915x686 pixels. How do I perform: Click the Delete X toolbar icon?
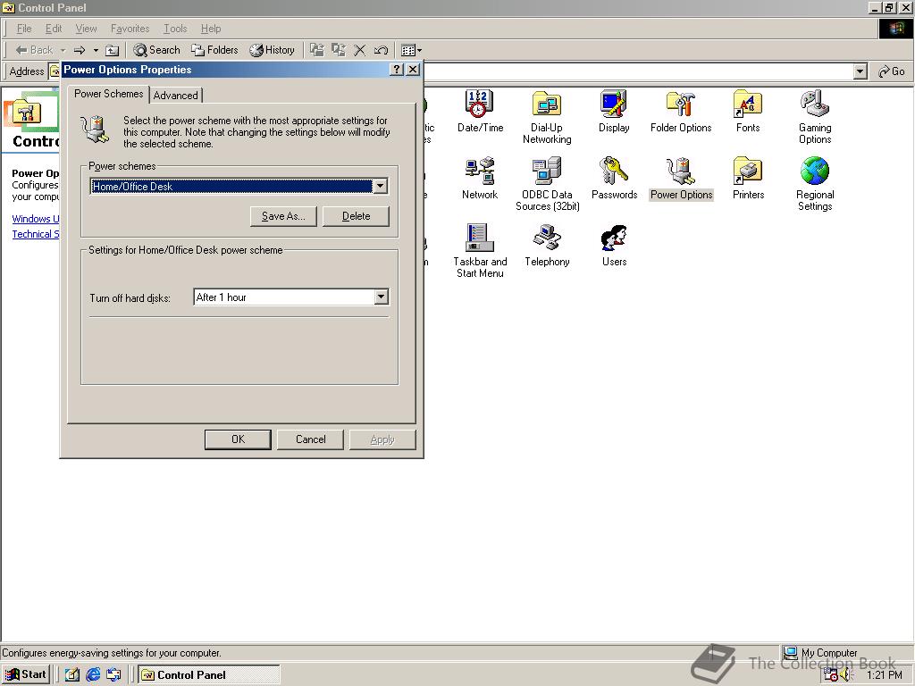[359, 50]
